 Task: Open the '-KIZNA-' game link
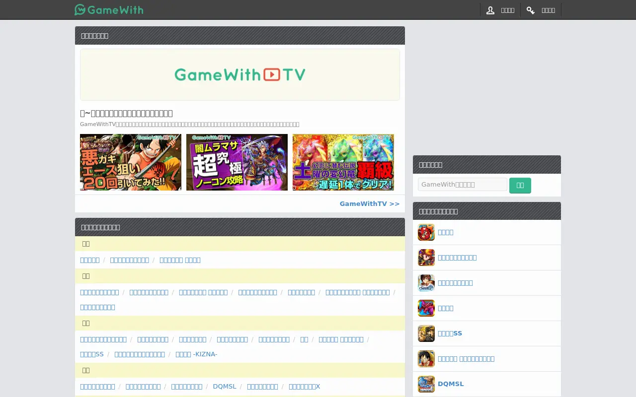pos(196,354)
